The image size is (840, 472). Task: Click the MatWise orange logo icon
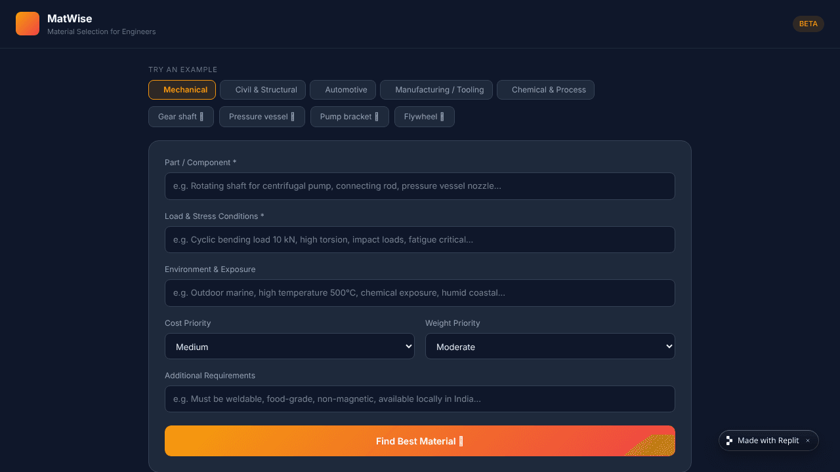[28, 24]
